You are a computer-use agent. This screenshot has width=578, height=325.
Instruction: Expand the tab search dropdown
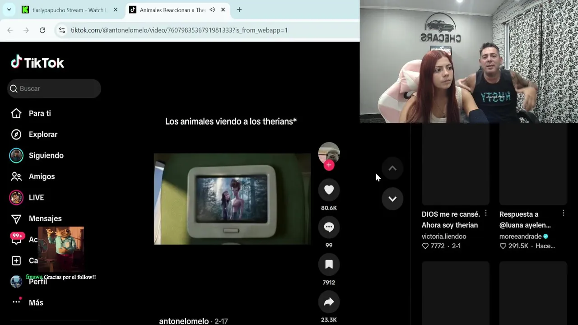(9, 10)
